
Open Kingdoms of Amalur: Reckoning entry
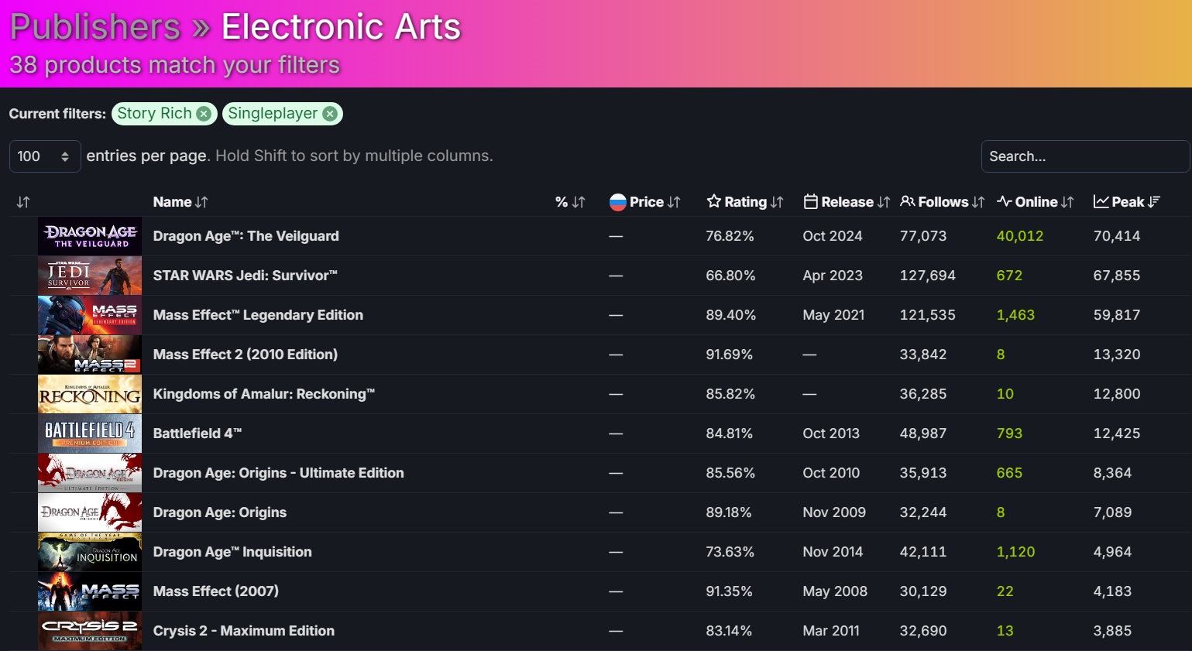pos(263,394)
